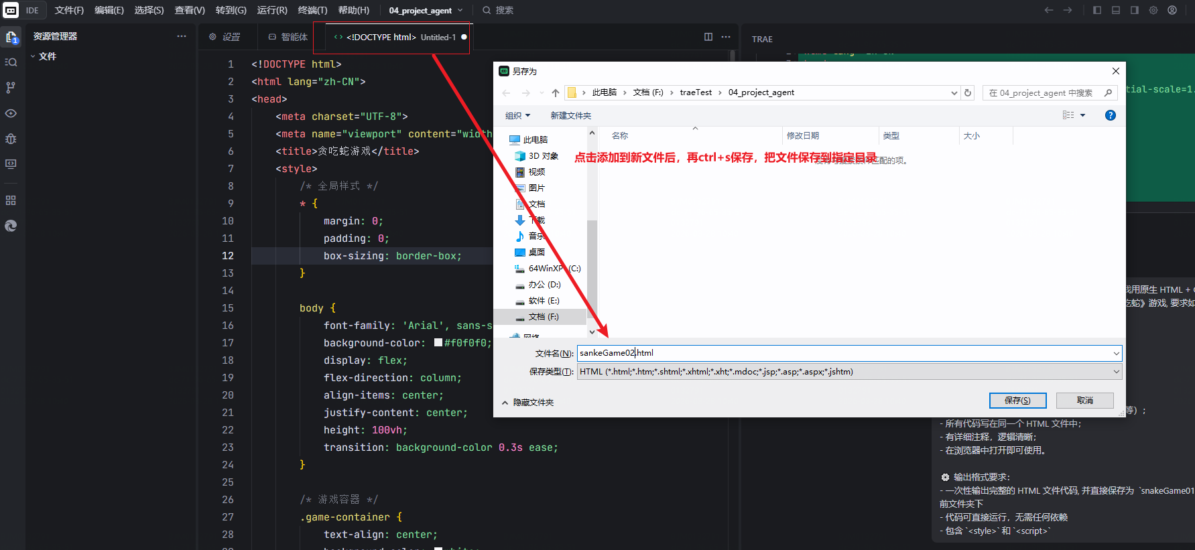Open the 04_project_agent project dropdown
1195x550 pixels.
426,10
